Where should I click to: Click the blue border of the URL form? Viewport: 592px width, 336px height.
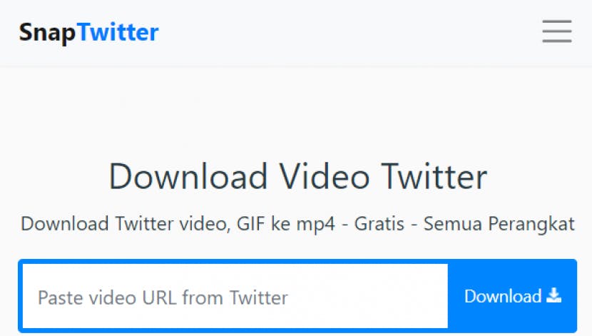(297, 261)
